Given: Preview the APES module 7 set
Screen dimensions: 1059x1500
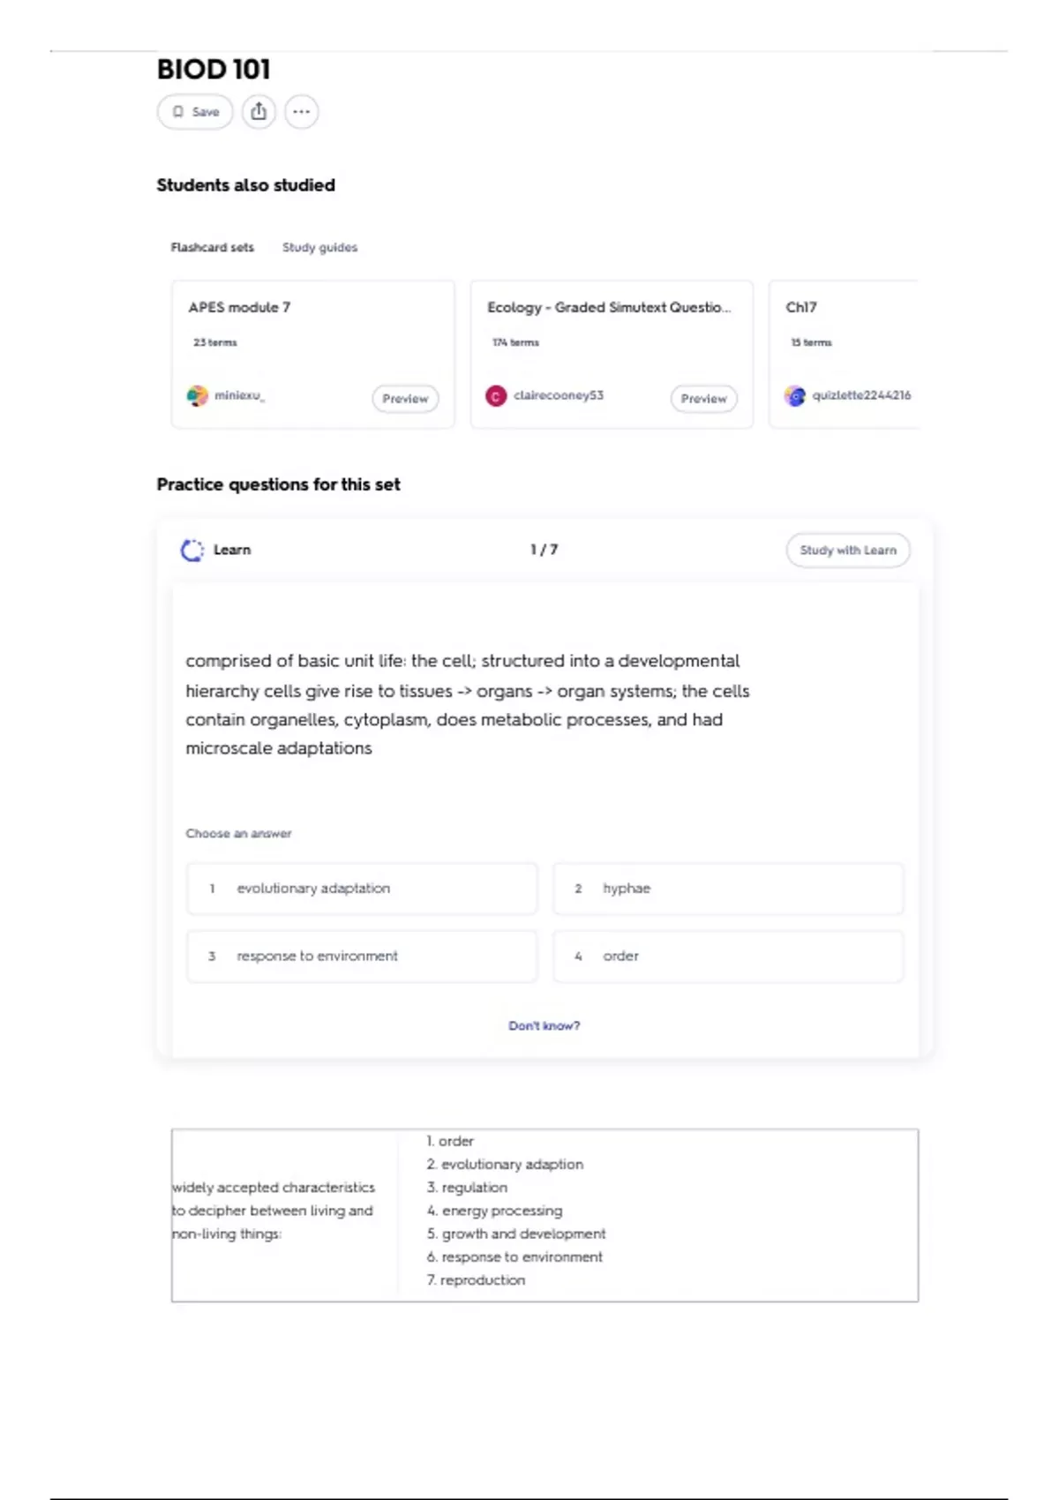Looking at the screenshot, I should 405,399.
